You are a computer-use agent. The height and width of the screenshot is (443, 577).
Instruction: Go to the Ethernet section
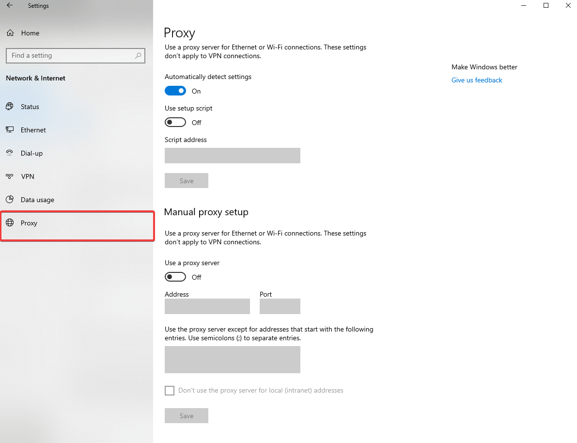pyautogui.click(x=77, y=130)
